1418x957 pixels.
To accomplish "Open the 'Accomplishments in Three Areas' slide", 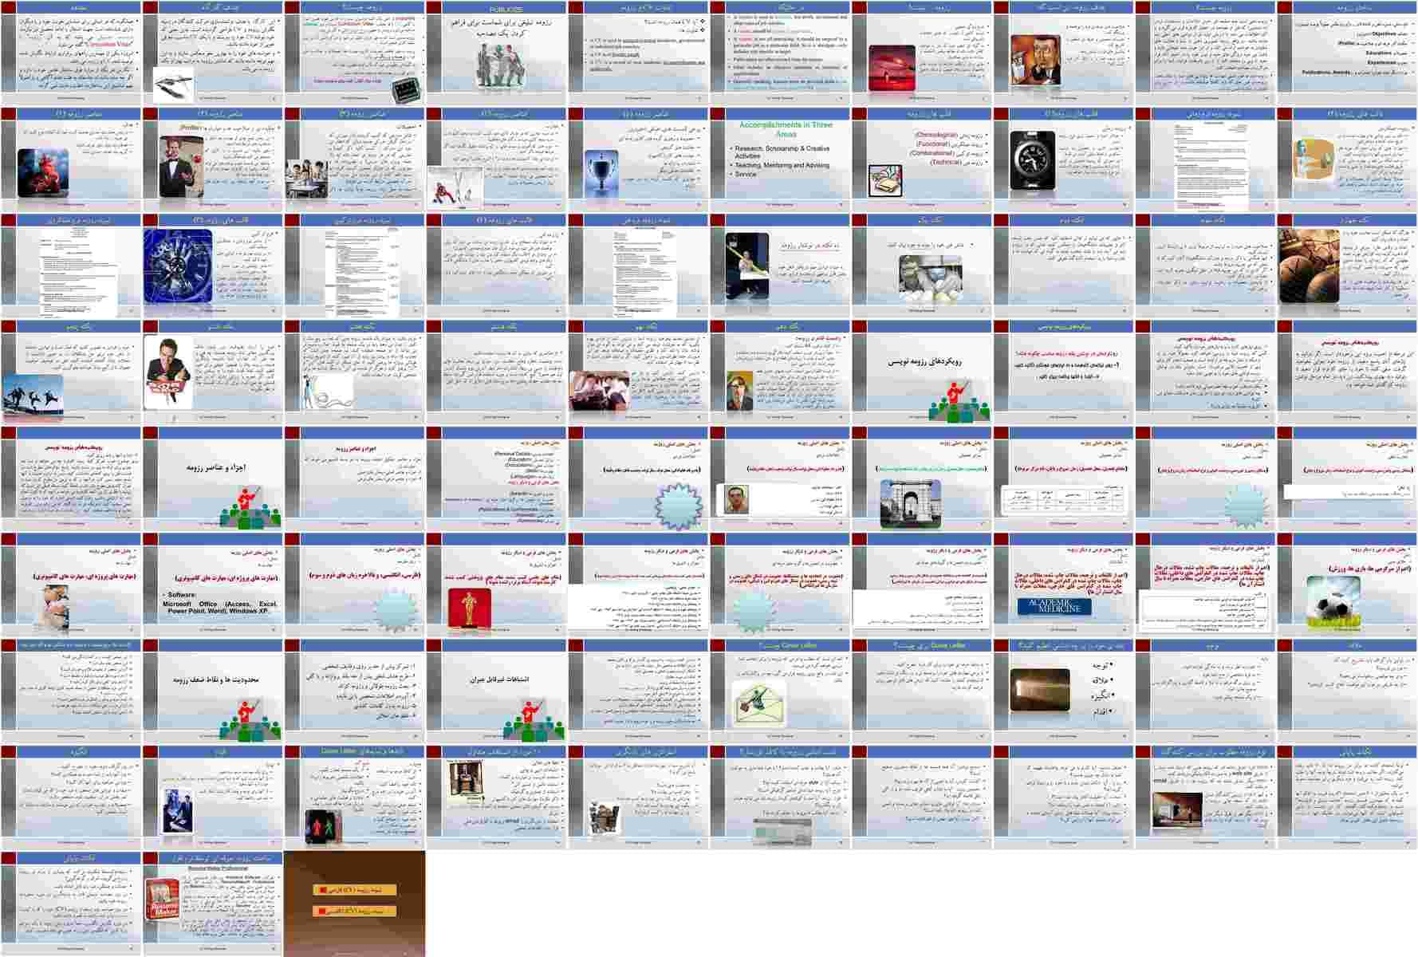I will coord(780,159).
